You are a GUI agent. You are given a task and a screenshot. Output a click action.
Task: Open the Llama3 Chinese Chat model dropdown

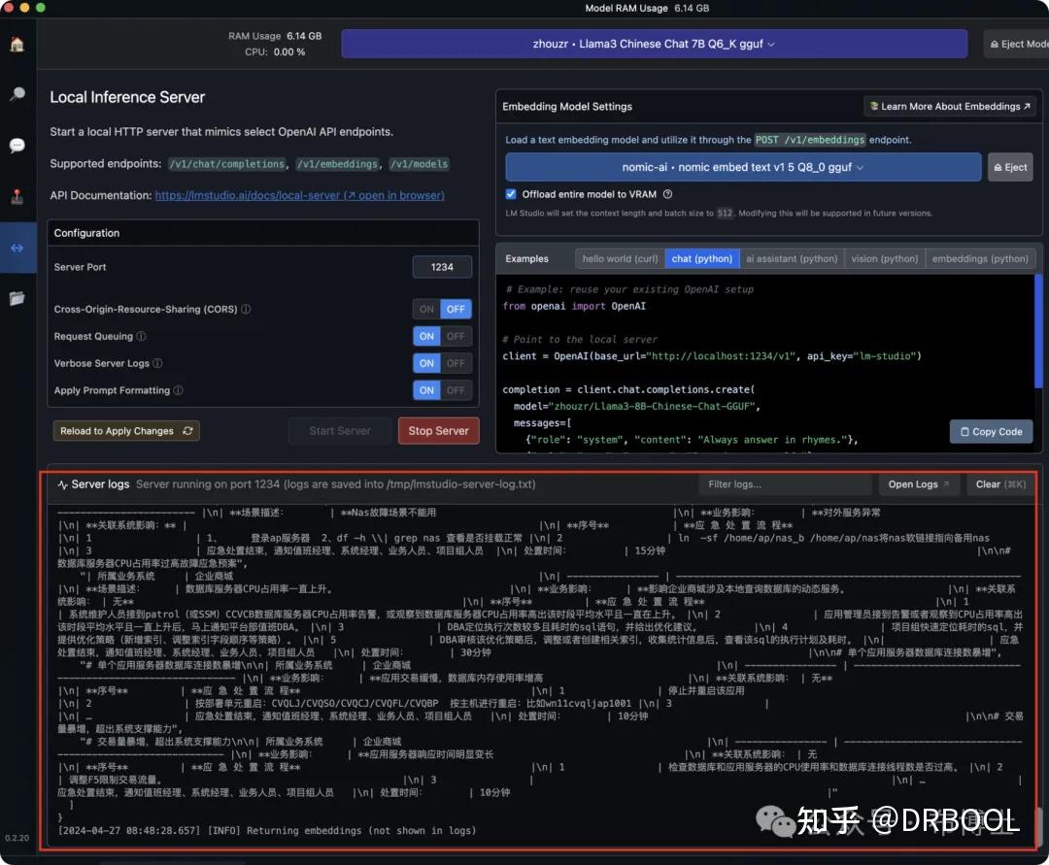(x=654, y=43)
